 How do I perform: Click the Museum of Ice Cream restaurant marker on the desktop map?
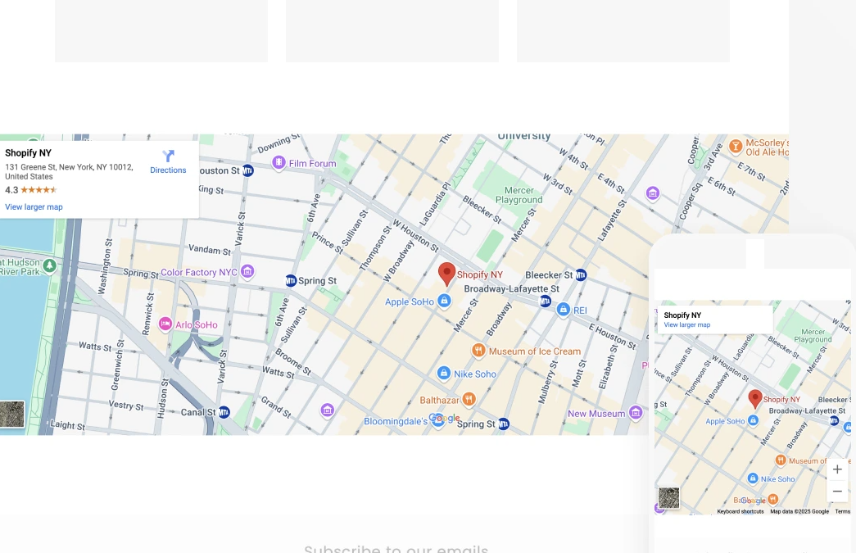(x=478, y=351)
